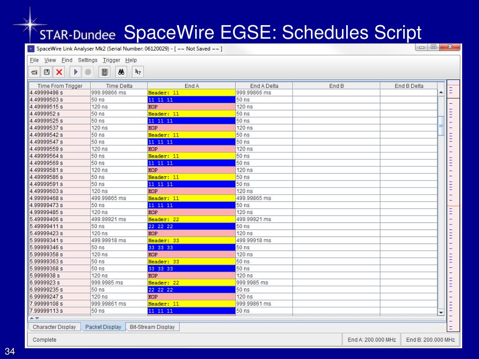479x359 pixels.
Task: Select time cell 6.9999923 s
Action: [60, 283]
